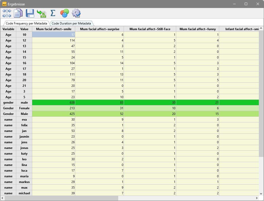Select smile value 79 for Age 20

point(54,80)
